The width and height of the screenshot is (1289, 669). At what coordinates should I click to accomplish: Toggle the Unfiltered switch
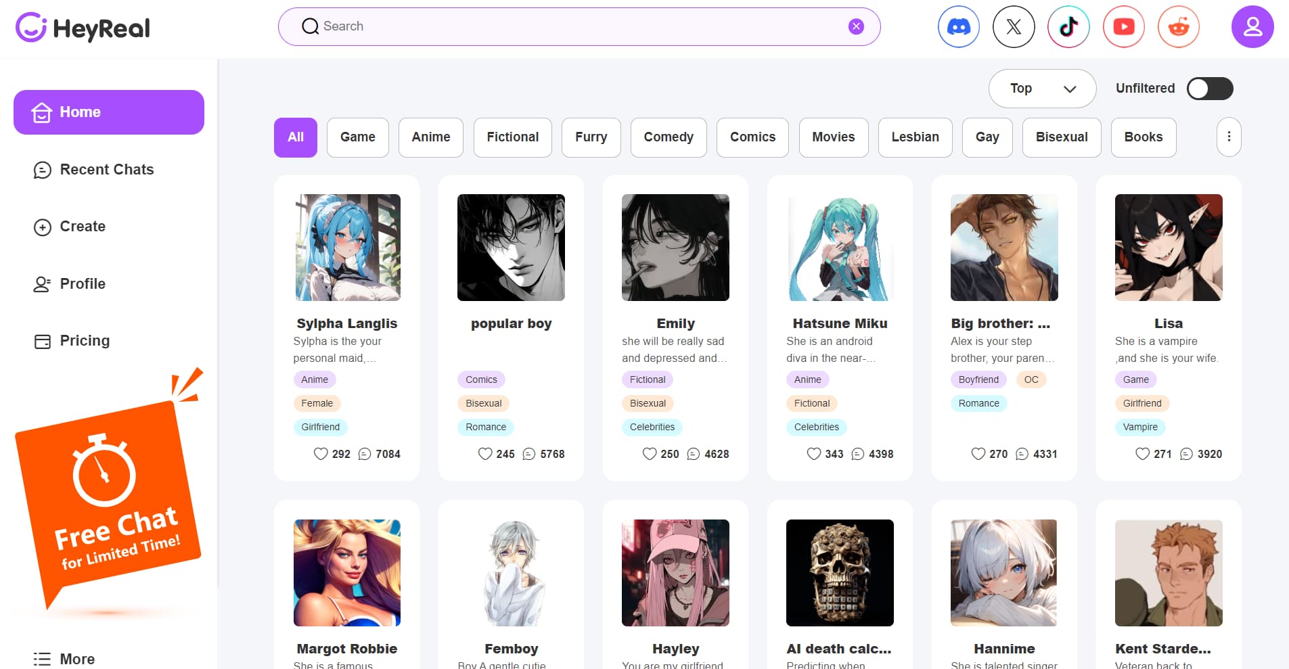pos(1210,89)
